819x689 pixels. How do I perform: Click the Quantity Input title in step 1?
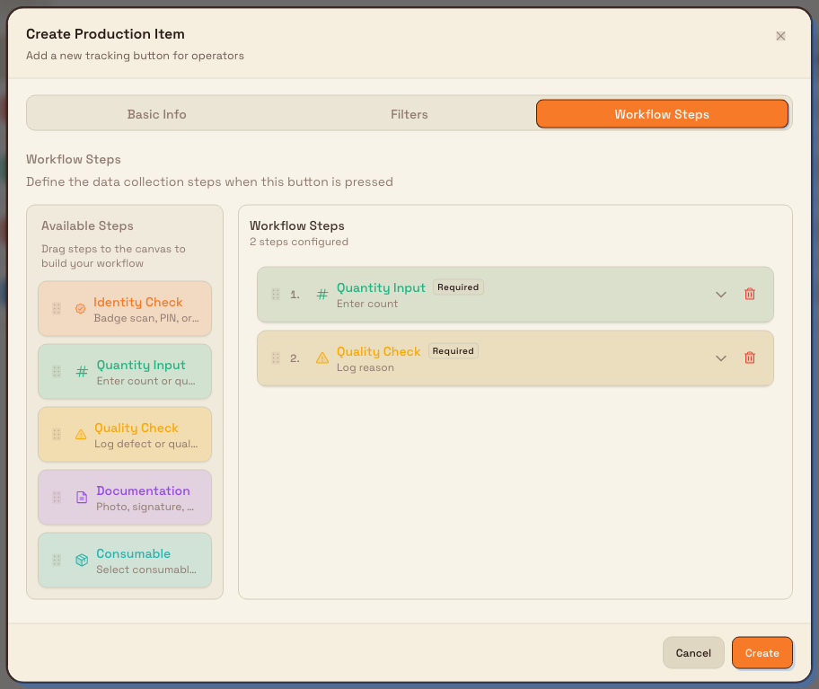click(381, 287)
